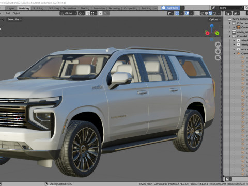Click the Chevrolet armature icon in outliner
This screenshot has height=186, width=248.
[x=238, y=53]
